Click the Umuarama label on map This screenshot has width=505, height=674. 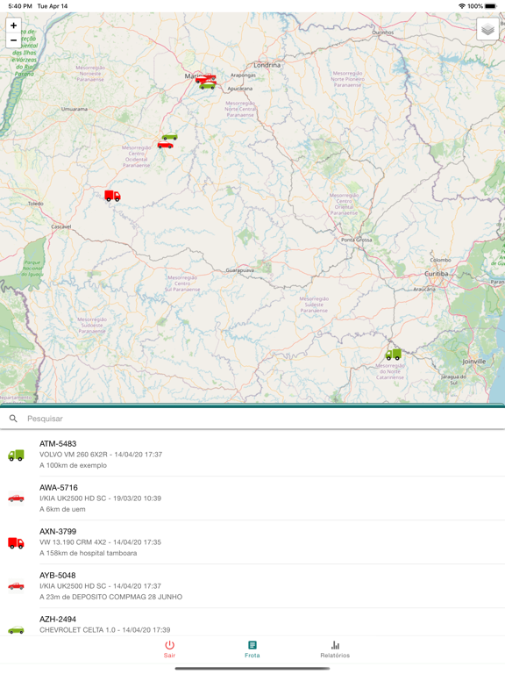pos(75,109)
